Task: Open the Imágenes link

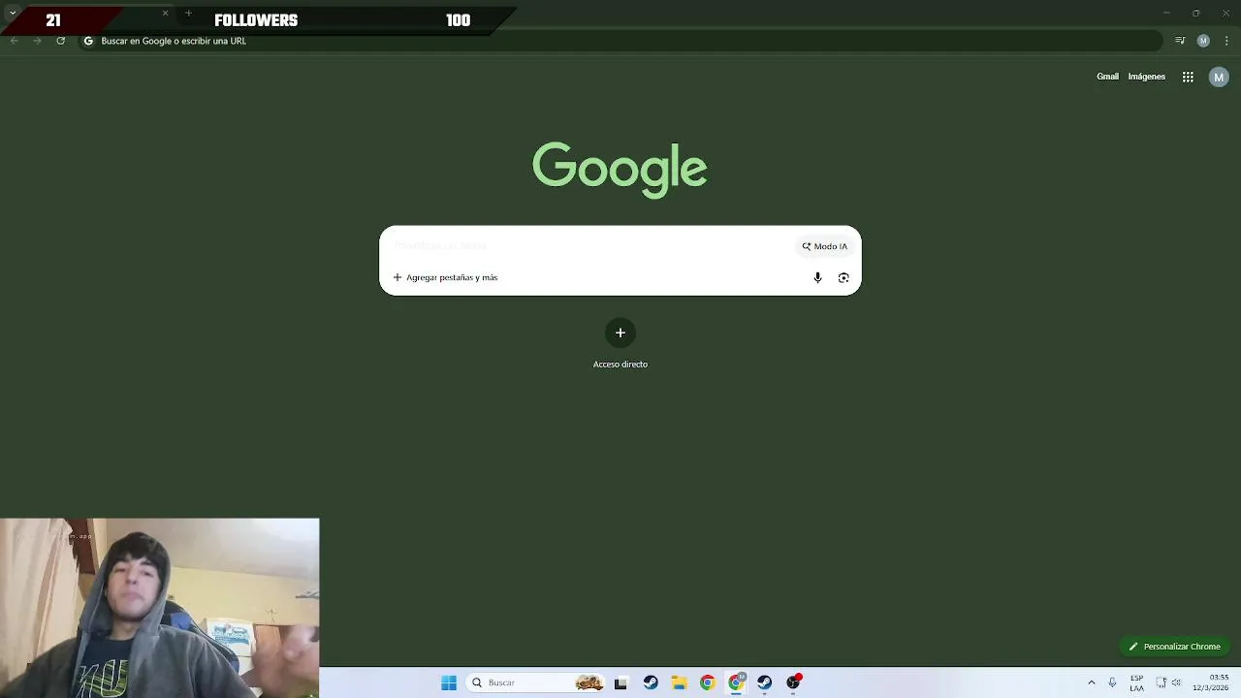Action: pyautogui.click(x=1146, y=77)
